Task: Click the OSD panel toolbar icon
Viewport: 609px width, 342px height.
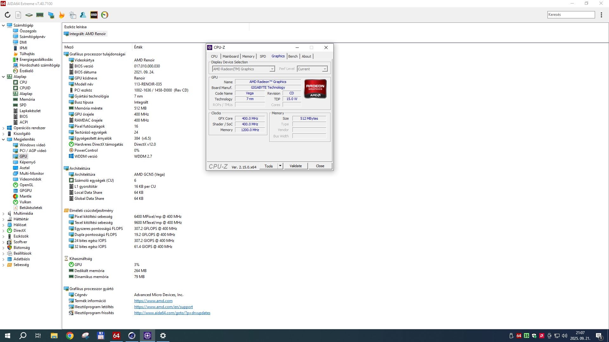Action: 94,15
